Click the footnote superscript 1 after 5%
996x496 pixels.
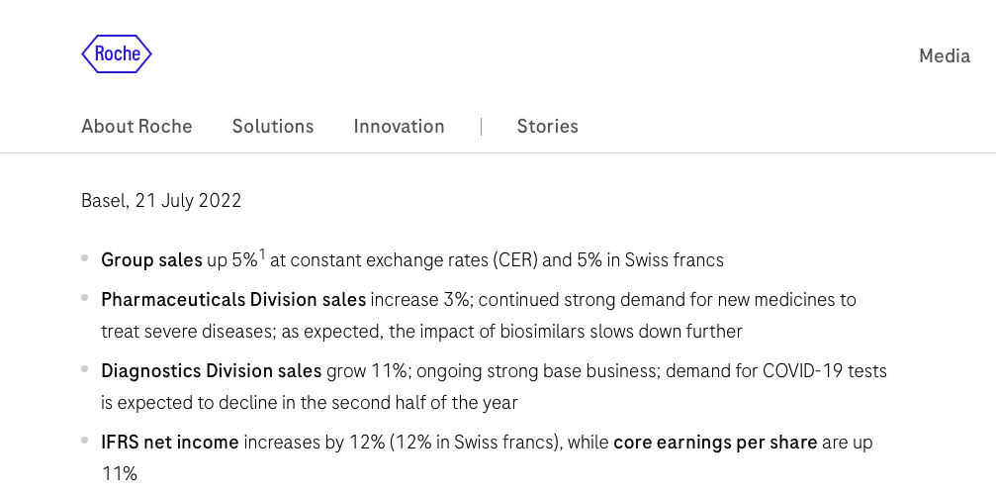262,255
